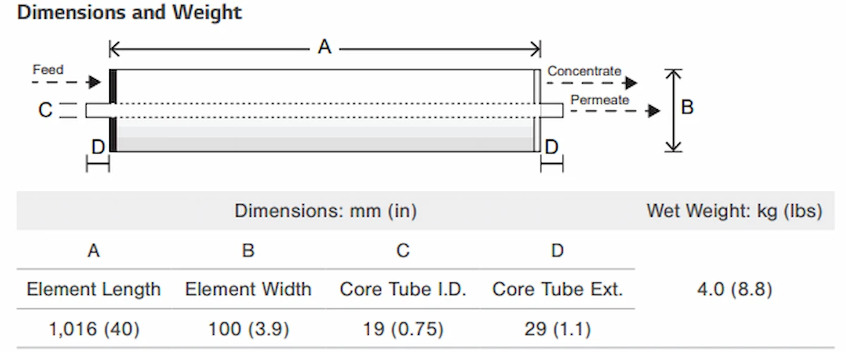Click the C column header in the table
Image resolution: width=846 pixels, height=352 pixels.
(x=403, y=250)
